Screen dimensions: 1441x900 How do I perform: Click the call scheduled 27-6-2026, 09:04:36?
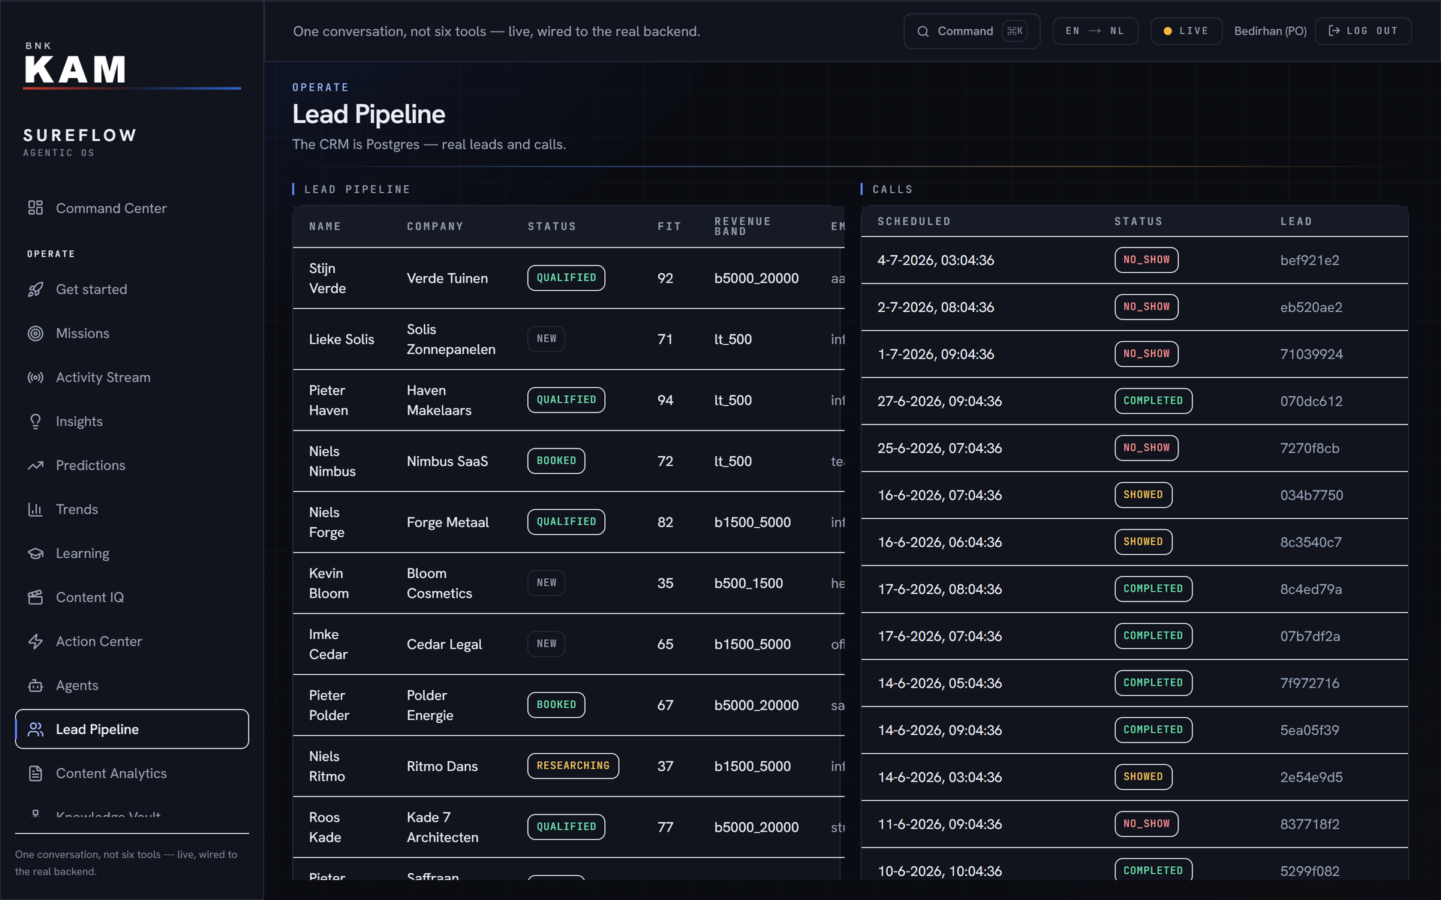tap(940, 401)
